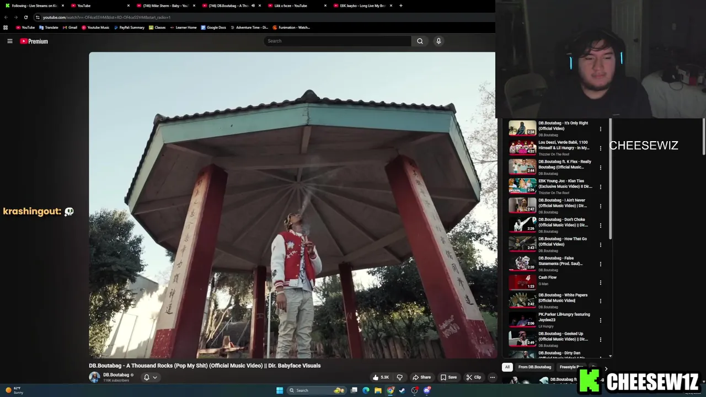Switch to the plain YouTube tab
706x397 pixels.
point(101,6)
